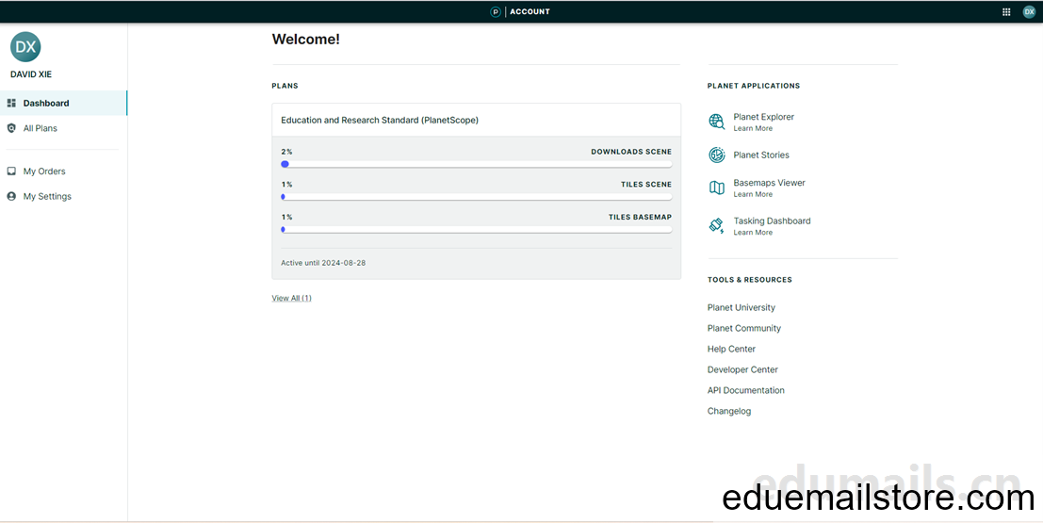Open the Developer Center link
The height and width of the screenshot is (523, 1043).
pyautogui.click(x=742, y=369)
